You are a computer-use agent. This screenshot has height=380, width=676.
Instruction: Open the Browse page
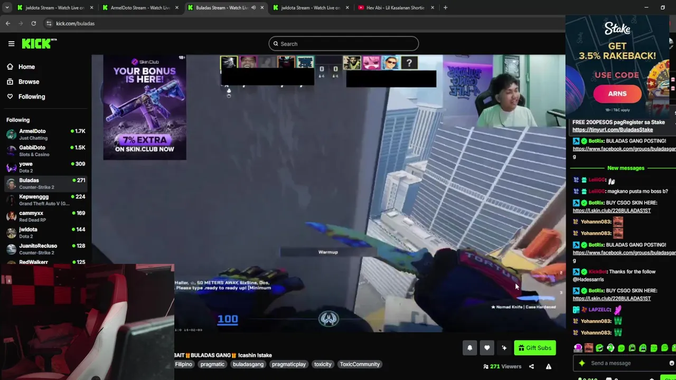click(x=29, y=82)
